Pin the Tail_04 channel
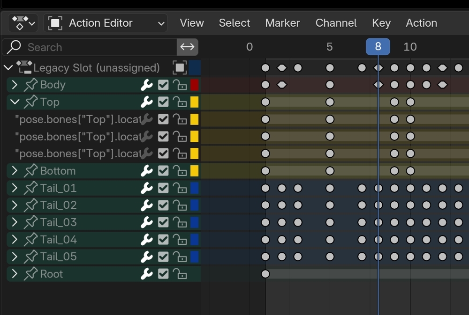Viewport: 469px width, 315px height. (31, 240)
